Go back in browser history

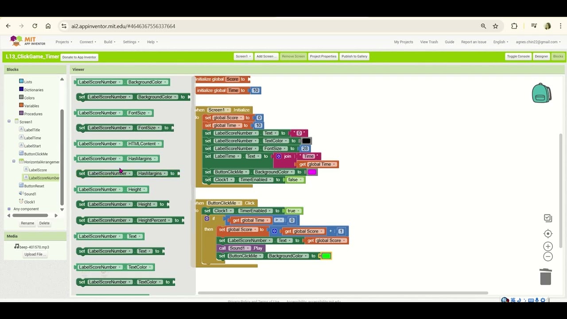coord(8,26)
